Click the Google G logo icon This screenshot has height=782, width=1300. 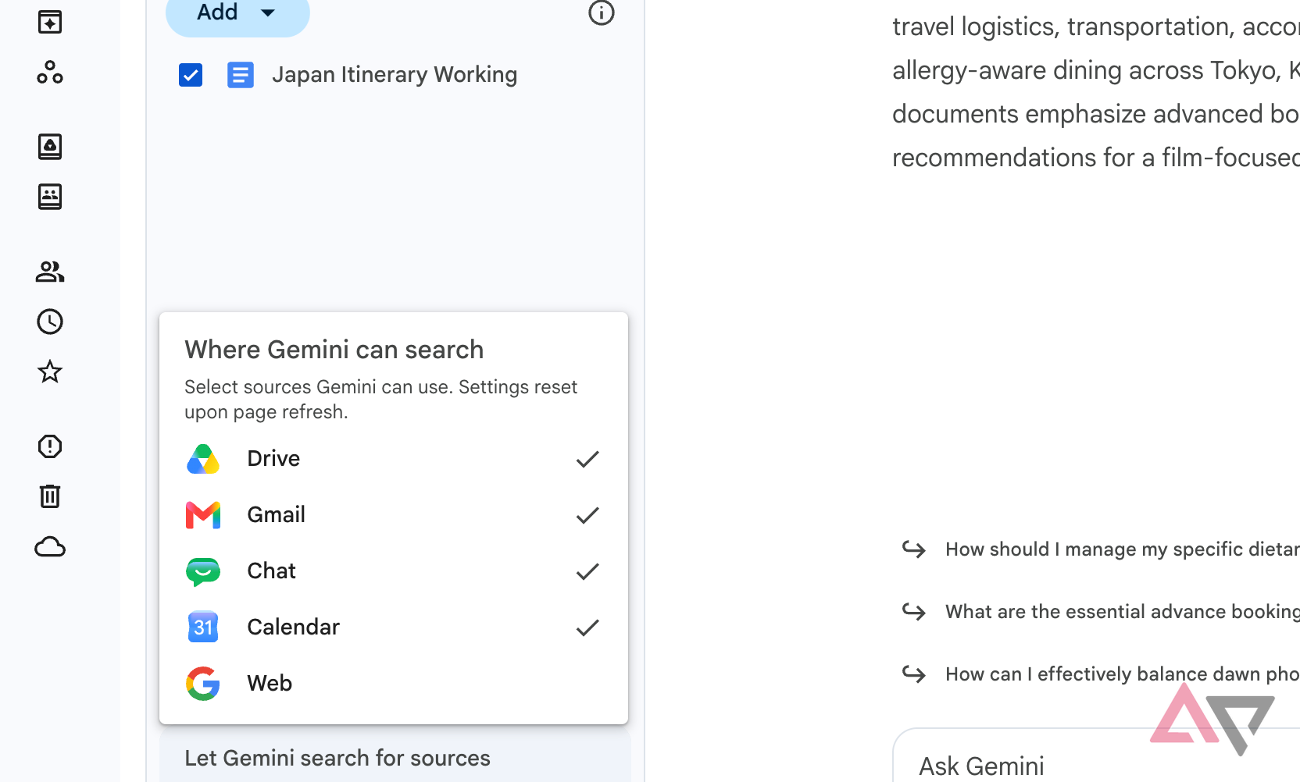203,684
